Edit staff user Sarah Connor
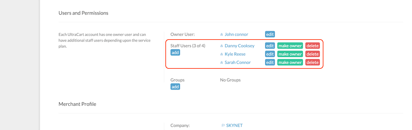 270,62
